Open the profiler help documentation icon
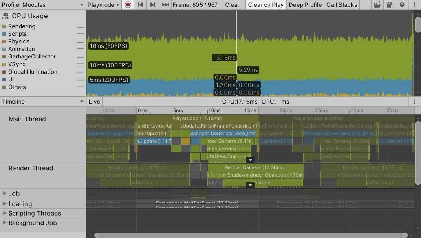 coord(402,5)
